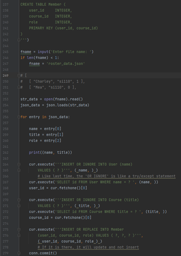Click 'for' keyword on line 256
This screenshot has width=181, height=256.
point(24,117)
